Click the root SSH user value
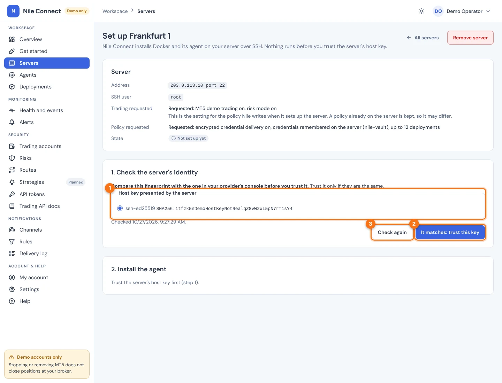Image resolution: width=502 pixels, height=383 pixels. tap(176, 97)
